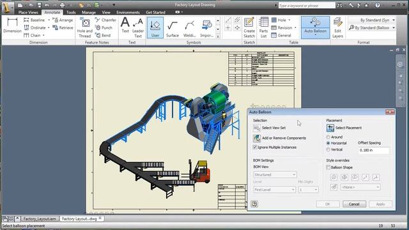This screenshot has width=409, height=230.
Task: Click the Arrange dimensions tool
Action: 63,20
